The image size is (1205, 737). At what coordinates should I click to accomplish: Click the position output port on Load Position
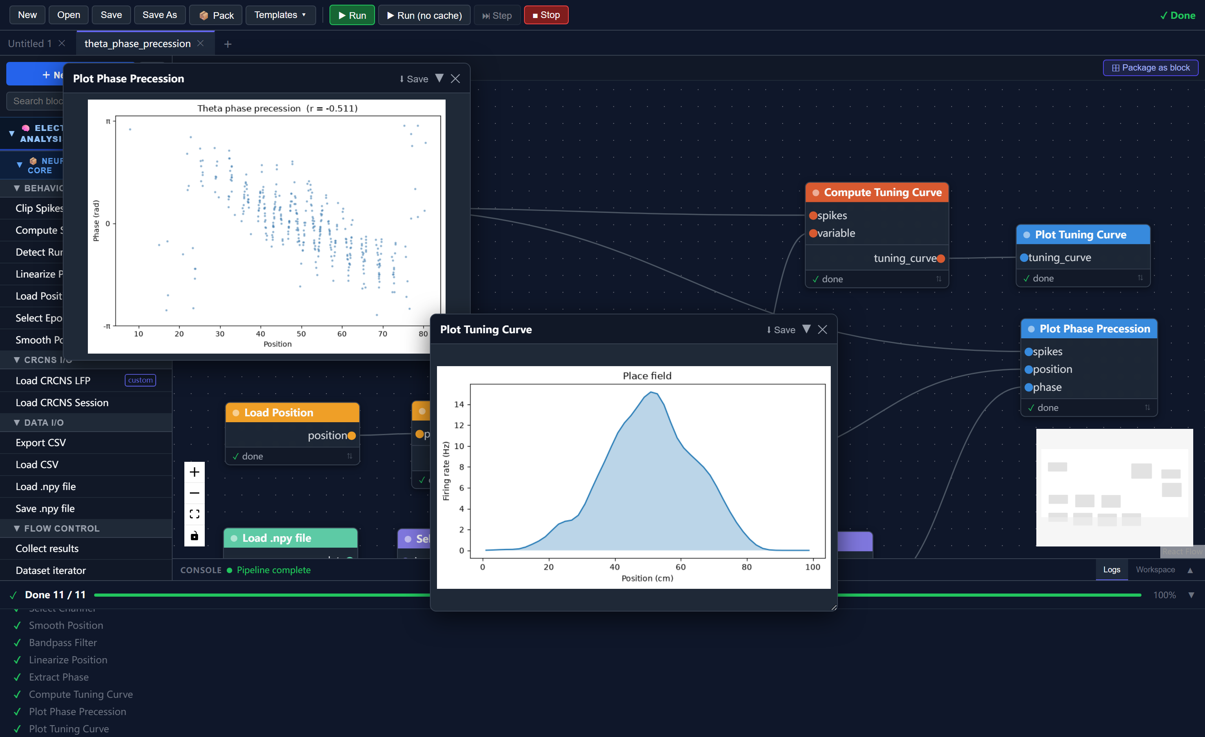[x=351, y=436]
